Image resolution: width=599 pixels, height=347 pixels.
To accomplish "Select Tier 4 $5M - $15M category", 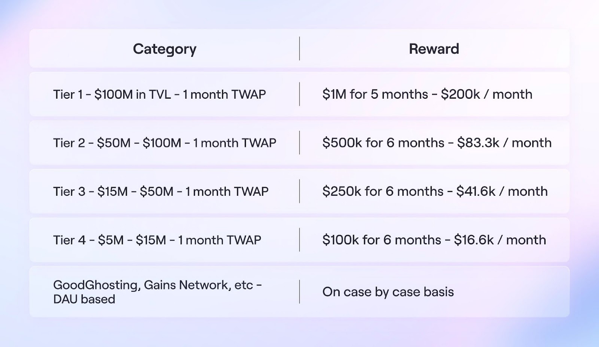I will pos(157,240).
